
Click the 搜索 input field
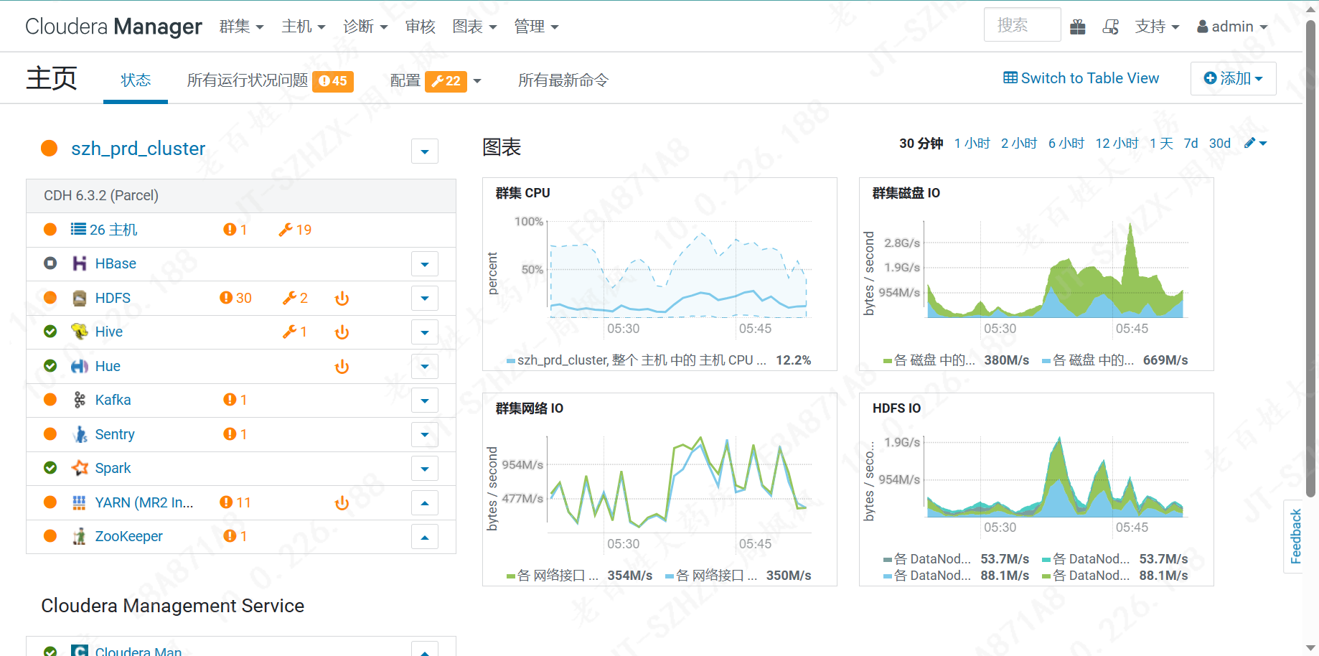pyautogui.click(x=1022, y=25)
